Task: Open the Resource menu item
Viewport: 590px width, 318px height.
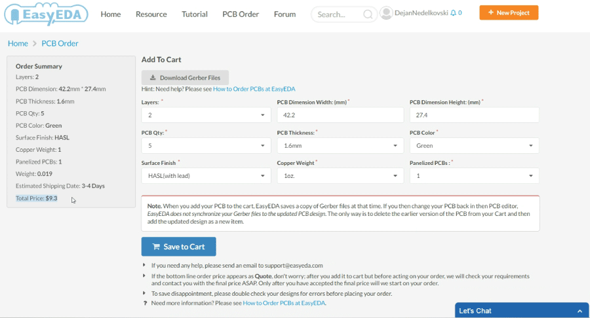Action: 151,14
